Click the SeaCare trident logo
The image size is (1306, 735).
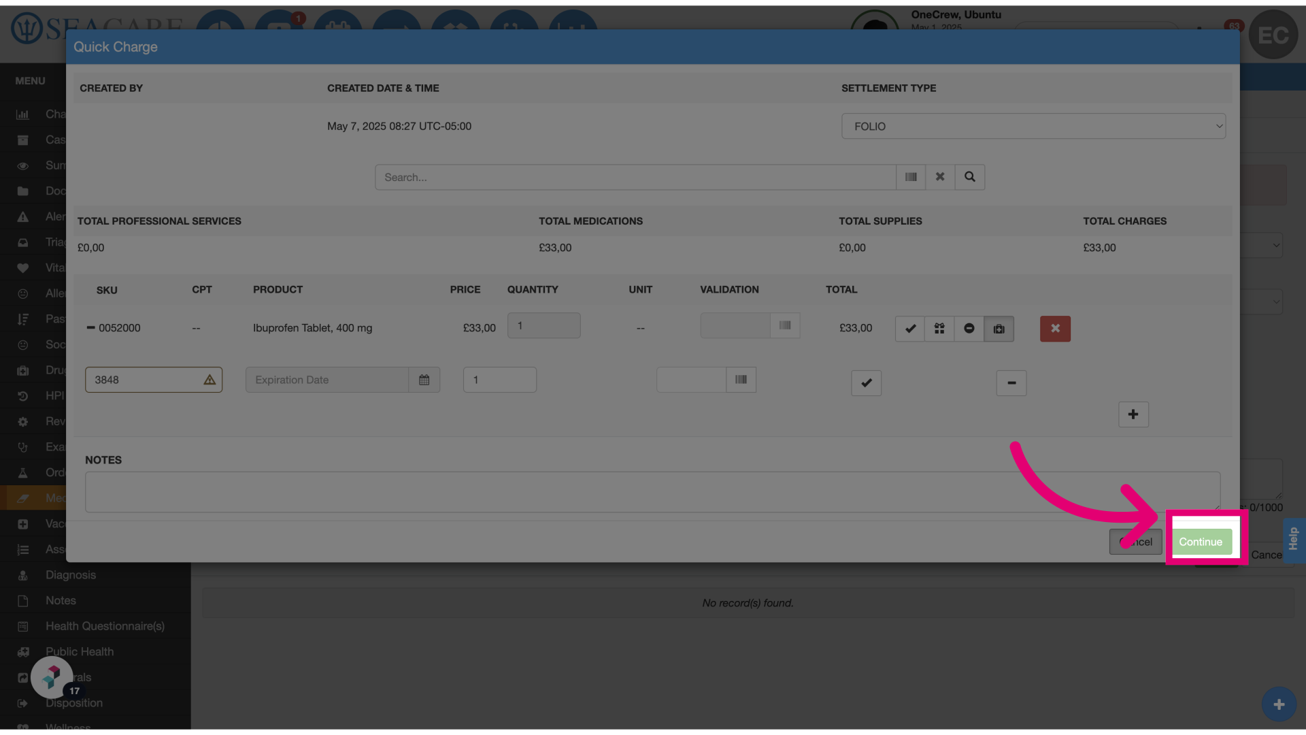pyautogui.click(x=27, y=29)
